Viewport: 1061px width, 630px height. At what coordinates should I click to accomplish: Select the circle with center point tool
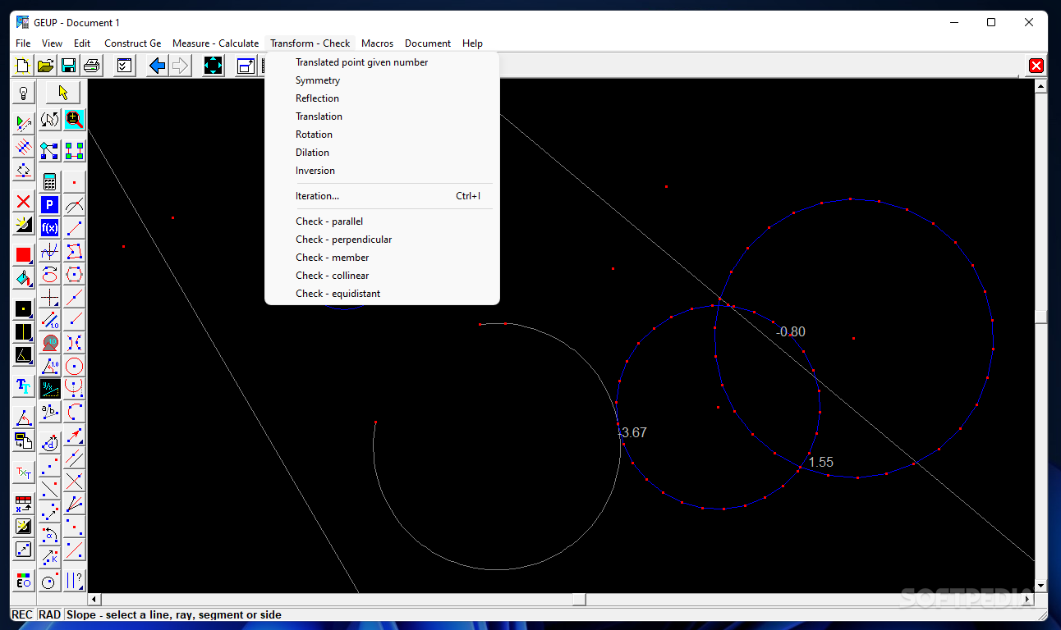[x=75, y=366]
